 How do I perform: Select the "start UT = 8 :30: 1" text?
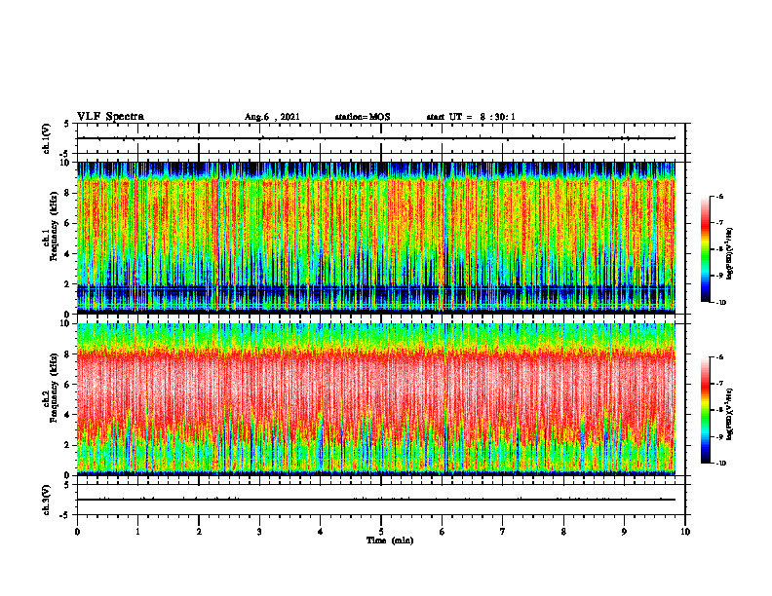471,117
